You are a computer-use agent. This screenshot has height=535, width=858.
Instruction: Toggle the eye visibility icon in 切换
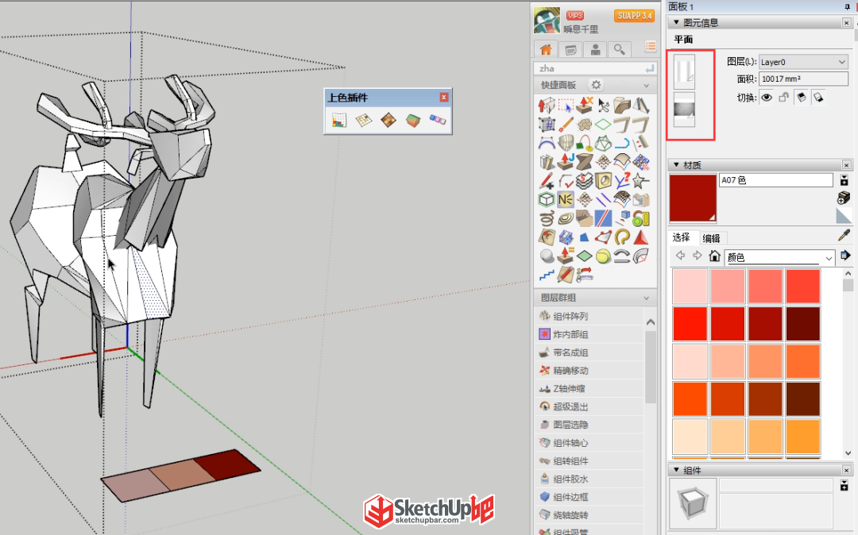[x=767, y=98]
